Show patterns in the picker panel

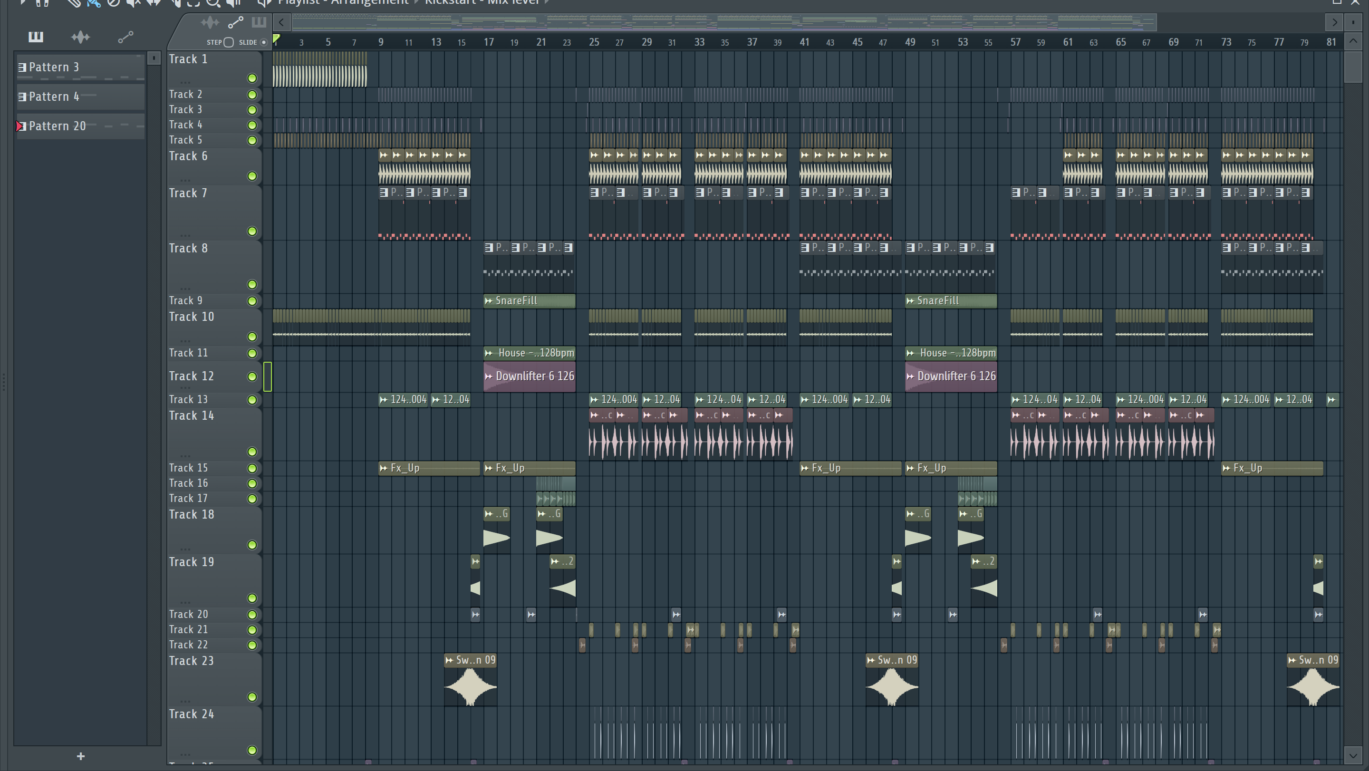[36, 37]
